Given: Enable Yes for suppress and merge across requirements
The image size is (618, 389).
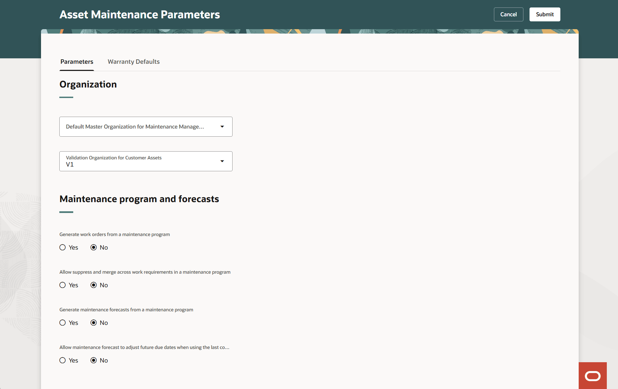Looking at the screenshot, I should [62, 285].
